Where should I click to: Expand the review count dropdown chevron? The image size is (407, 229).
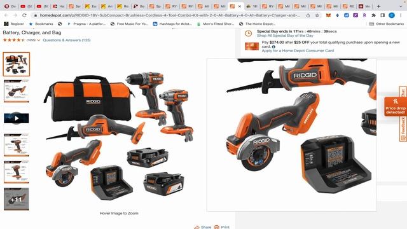click(39, 40)
